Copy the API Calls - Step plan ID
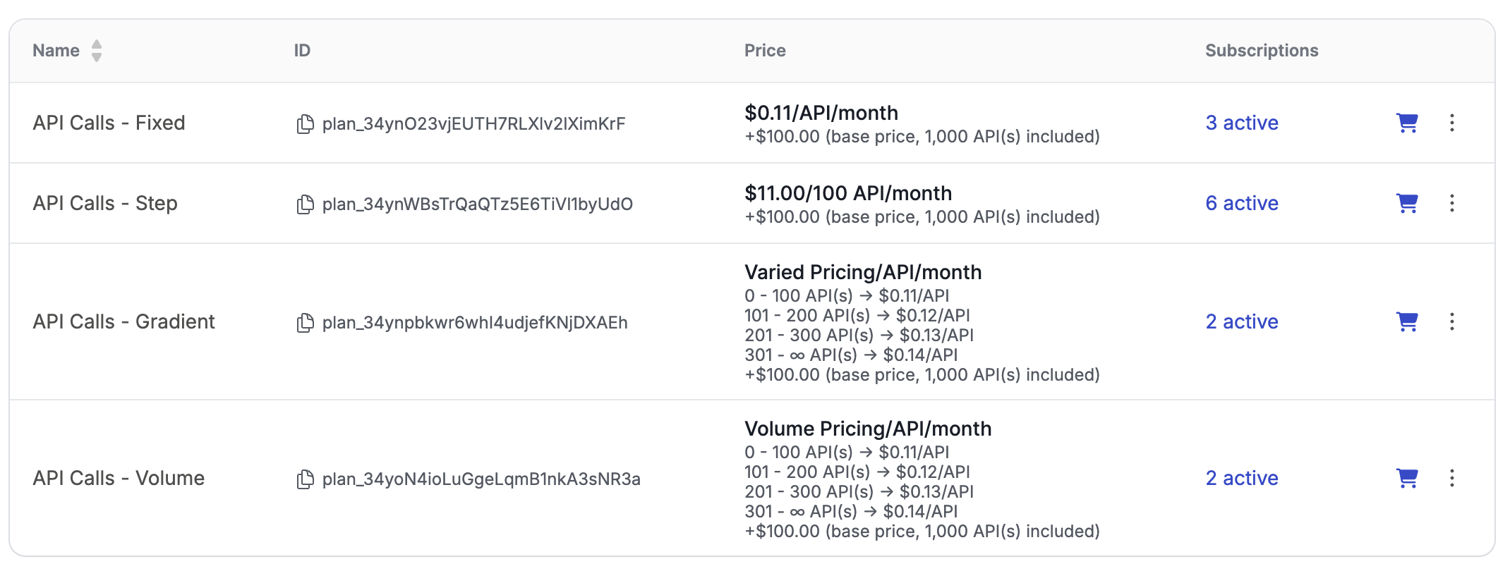Screen dimensions: 1510x571 (x=305, y=204)
